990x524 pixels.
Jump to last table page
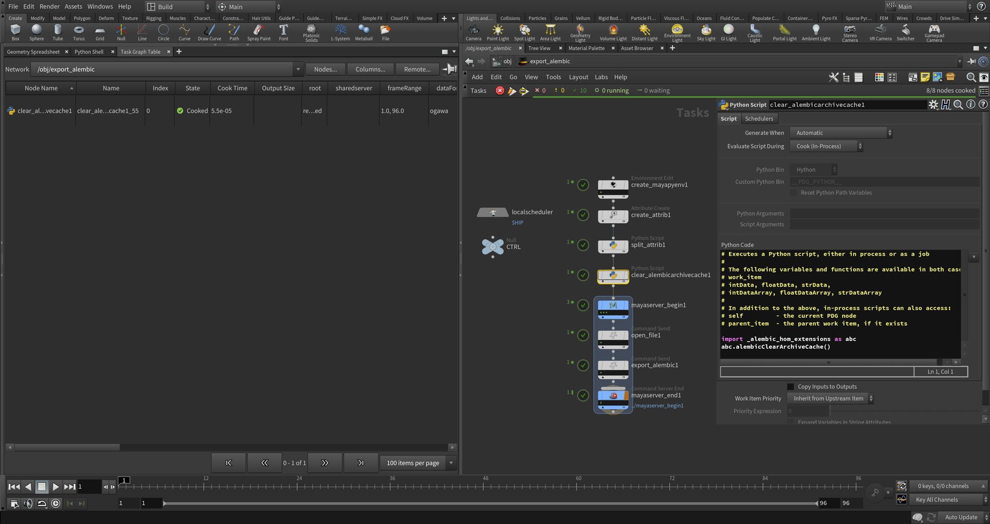pos(360,463)
